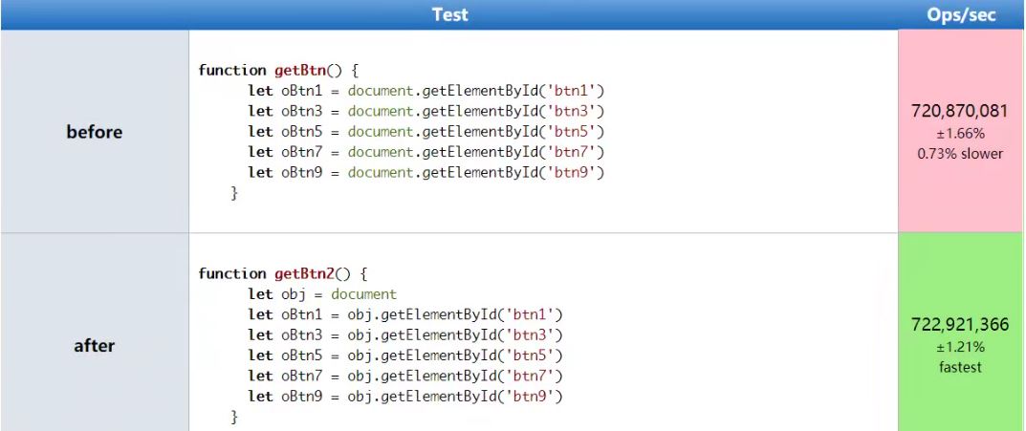Click the ±1.66% margin text

[x=960, y=134]
